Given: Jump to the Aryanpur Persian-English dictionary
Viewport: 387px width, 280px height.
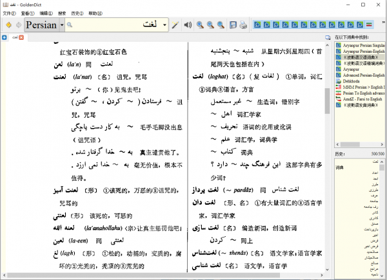Looking at the screenshot, I should 360,51.
